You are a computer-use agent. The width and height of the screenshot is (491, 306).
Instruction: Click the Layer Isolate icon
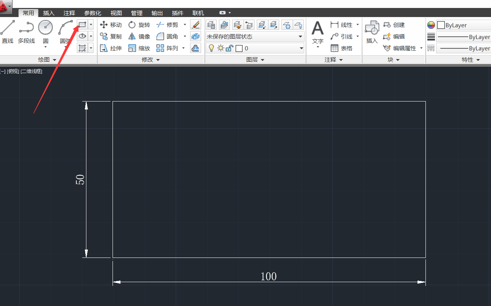(x=262, y=25)
